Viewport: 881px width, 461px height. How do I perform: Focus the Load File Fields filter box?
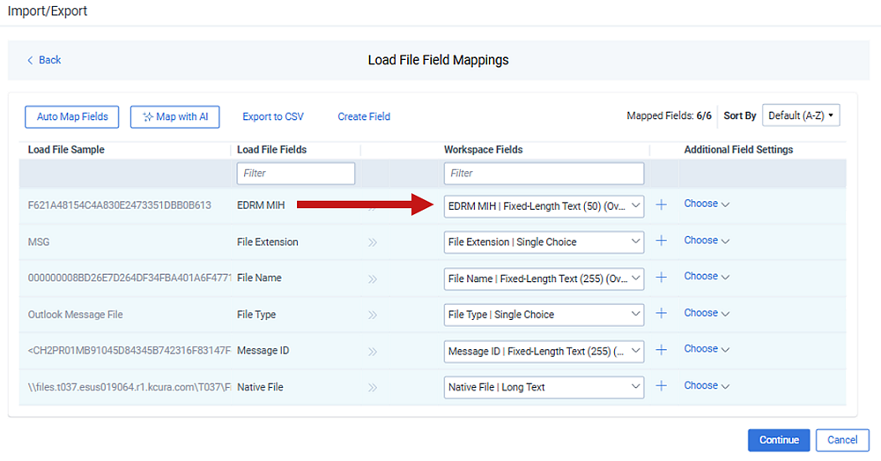click(x=295, y=173)
